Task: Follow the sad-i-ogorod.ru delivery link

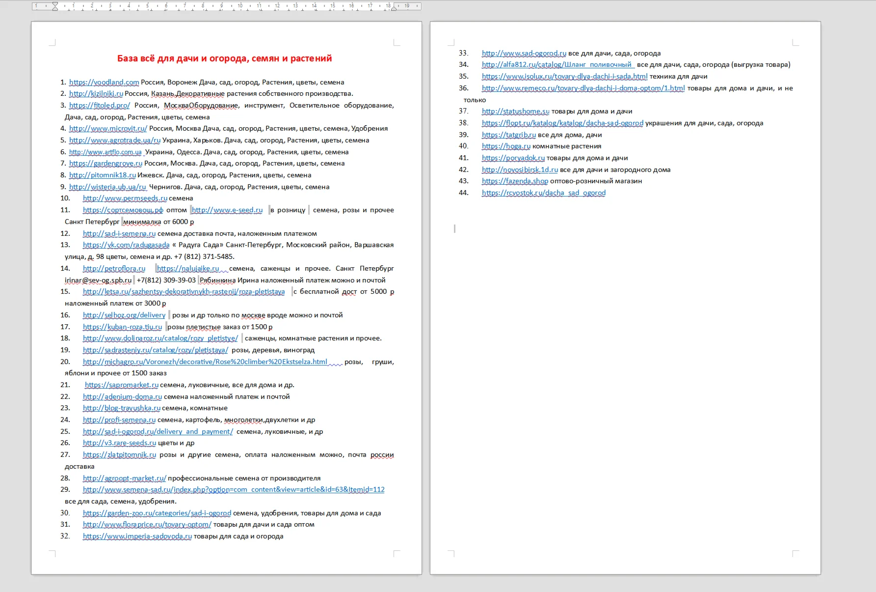Action: coord(158,431)
